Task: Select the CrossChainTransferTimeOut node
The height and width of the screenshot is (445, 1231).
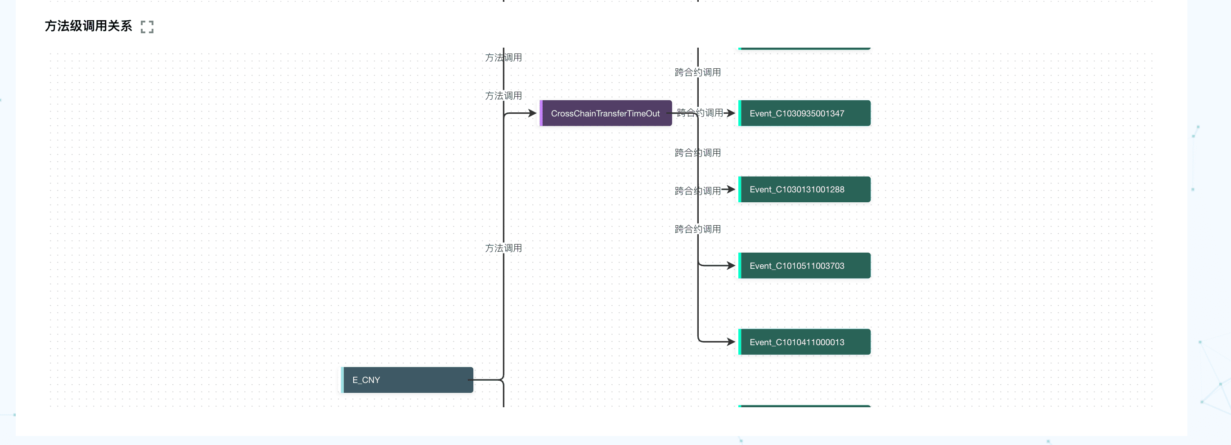Action: point(605,113)
